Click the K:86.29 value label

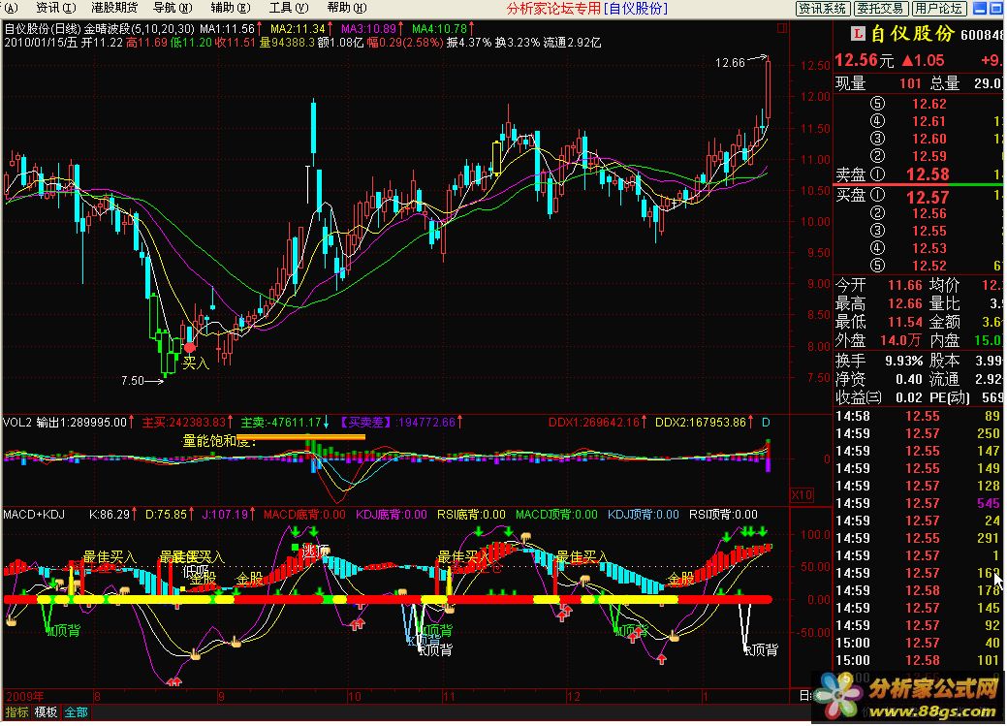110,515
